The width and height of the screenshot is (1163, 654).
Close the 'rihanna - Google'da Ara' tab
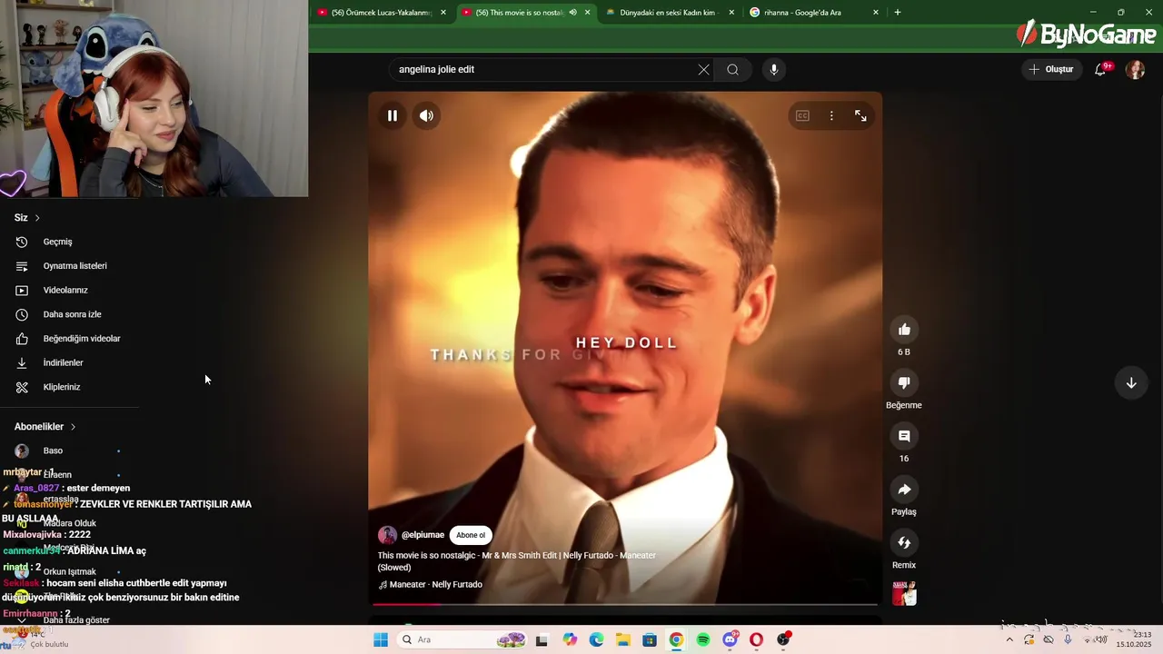(875, 13)
